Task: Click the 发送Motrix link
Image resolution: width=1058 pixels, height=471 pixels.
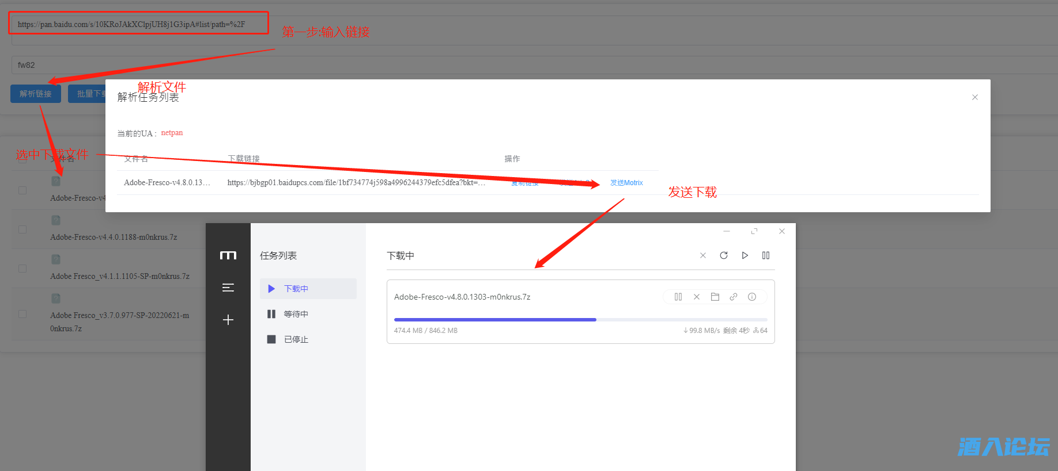Action: click(626, 183)
